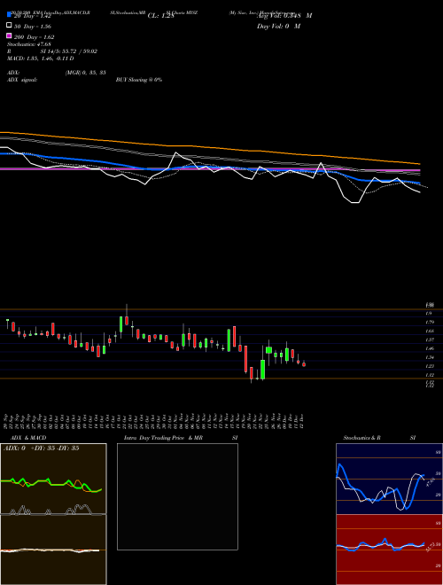Click the 'BUY Slowing @ 0%' signal text

139,80
